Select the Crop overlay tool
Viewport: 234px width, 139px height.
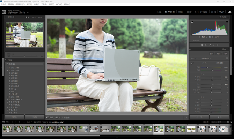coord(206,45)
